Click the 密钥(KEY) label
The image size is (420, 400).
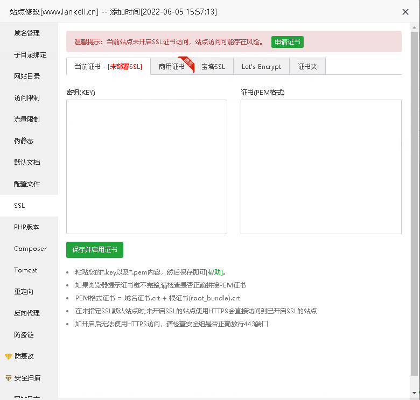[81, 93]
